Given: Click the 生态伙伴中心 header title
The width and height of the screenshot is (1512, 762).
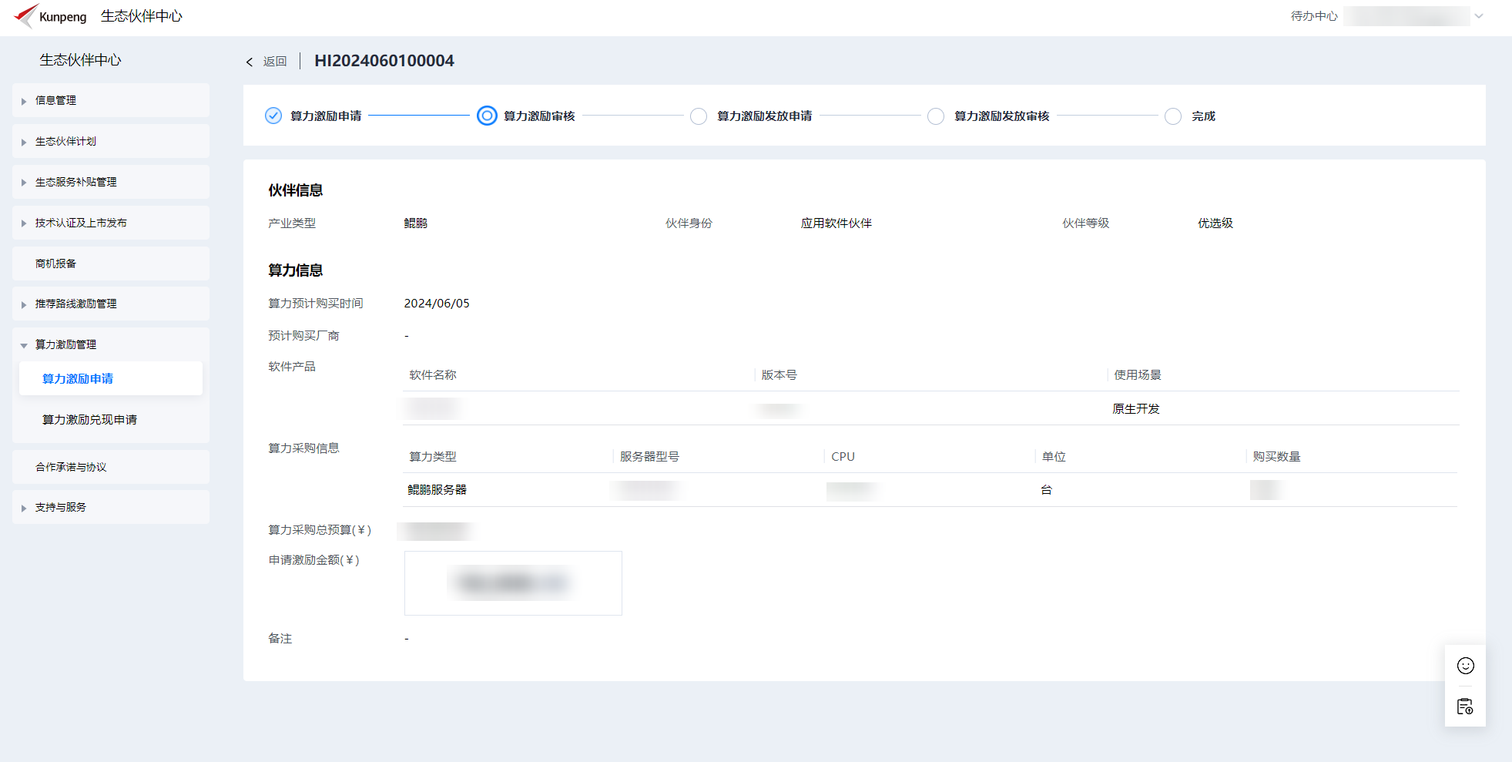Looking at the screenshot, I should pos(142,15).
